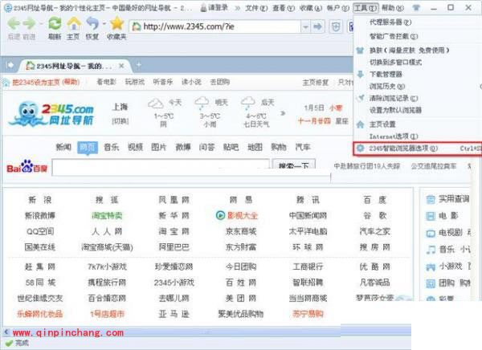Open the 淘宝特卖 green link

(x=107, y=216)
